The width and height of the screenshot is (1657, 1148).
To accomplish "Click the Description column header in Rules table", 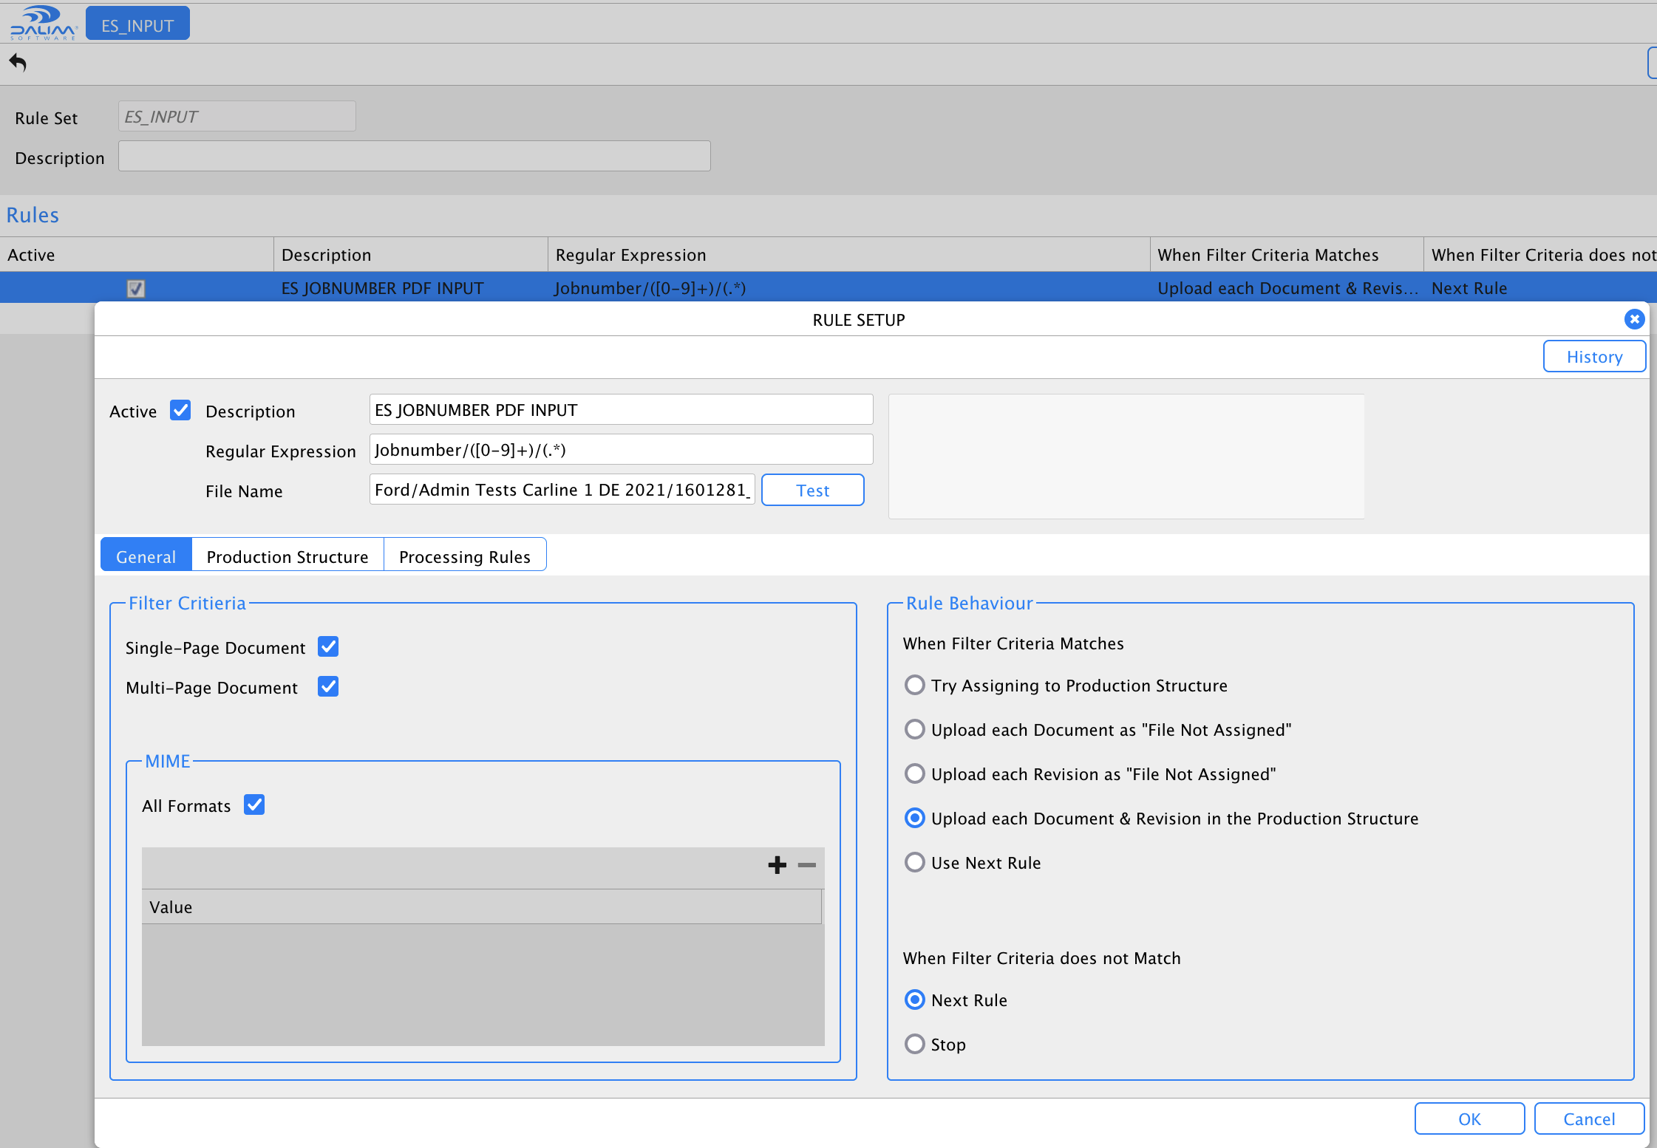I will click(x=411, y=254).
